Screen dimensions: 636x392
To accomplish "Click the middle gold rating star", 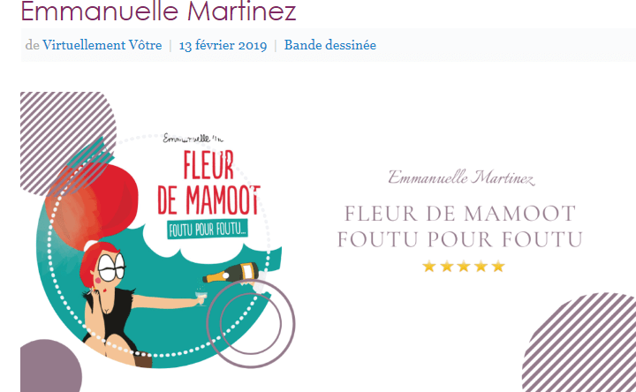I will [463, 267].
